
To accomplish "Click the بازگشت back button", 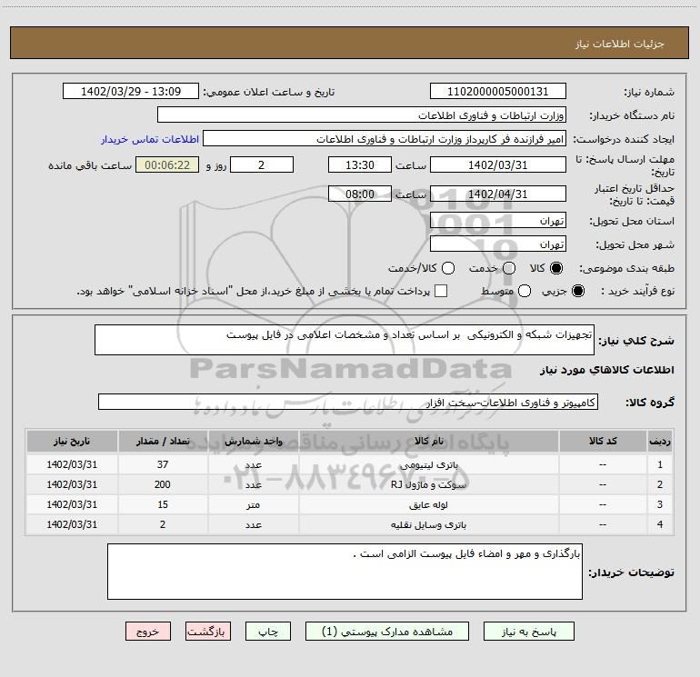I will pyautogui.click(x=208, y=632).
